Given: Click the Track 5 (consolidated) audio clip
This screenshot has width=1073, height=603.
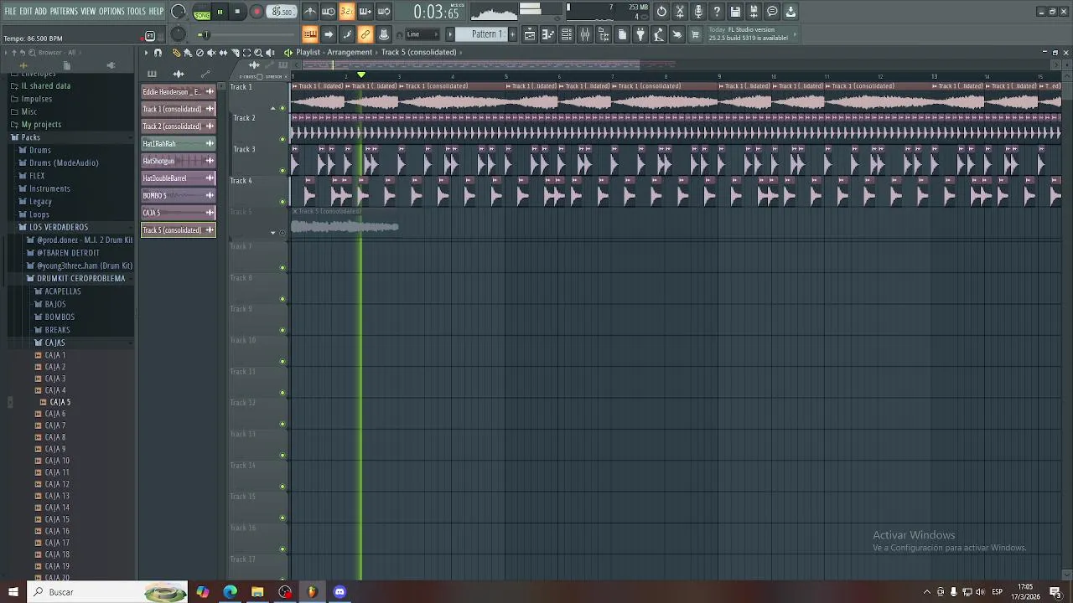Looking at the screenshot, I should 345,222.
